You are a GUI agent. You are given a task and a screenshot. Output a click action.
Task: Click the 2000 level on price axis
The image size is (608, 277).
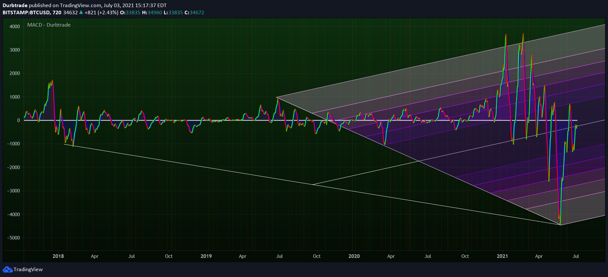tap(15, 73)
